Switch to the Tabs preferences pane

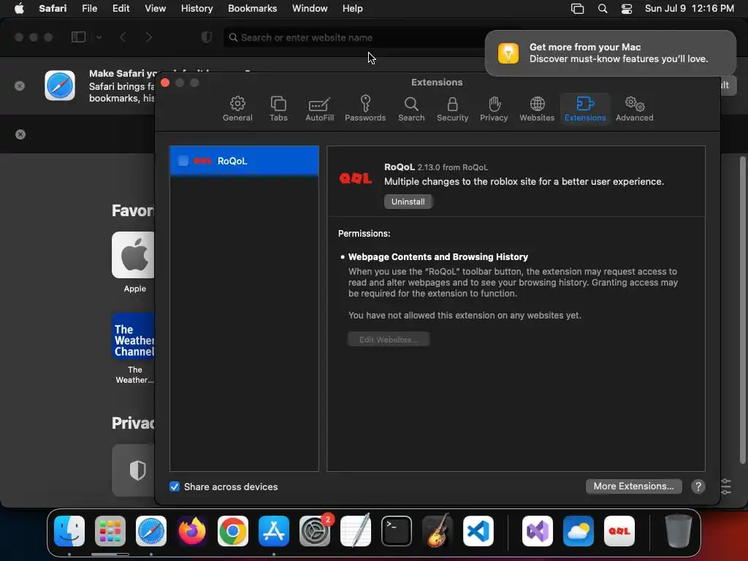pos(278,109)
